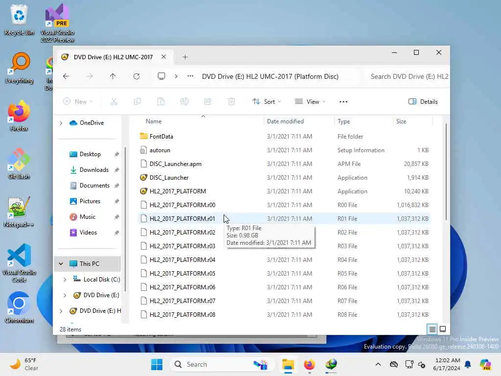Screen dimensions: 501x376
Task: Click the Copy toolbar icon
Action: [137, 102]
